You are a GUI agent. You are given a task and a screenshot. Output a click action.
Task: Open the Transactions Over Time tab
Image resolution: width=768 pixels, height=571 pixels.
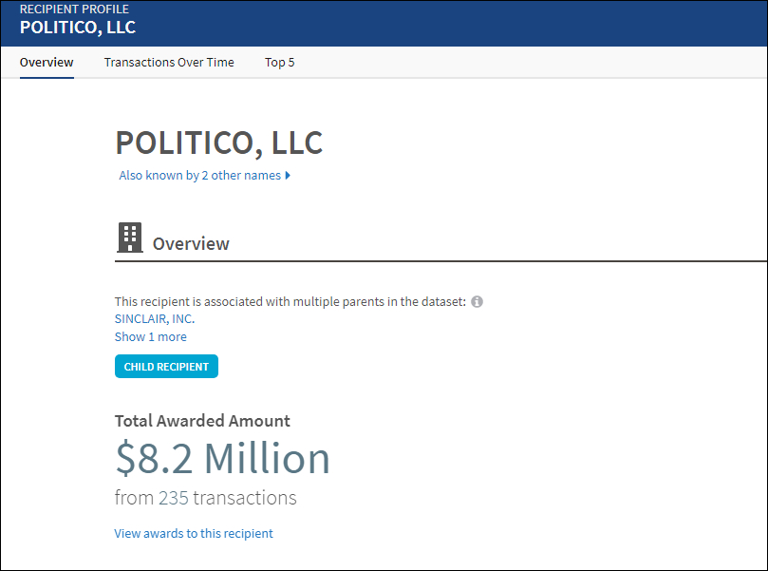click(169, 63)
